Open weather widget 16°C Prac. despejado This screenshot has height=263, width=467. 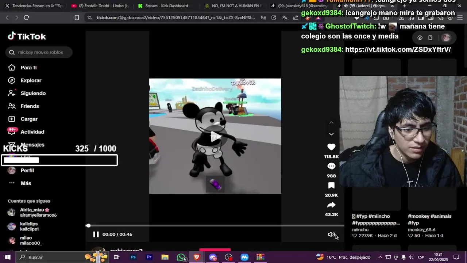[343, 257]
